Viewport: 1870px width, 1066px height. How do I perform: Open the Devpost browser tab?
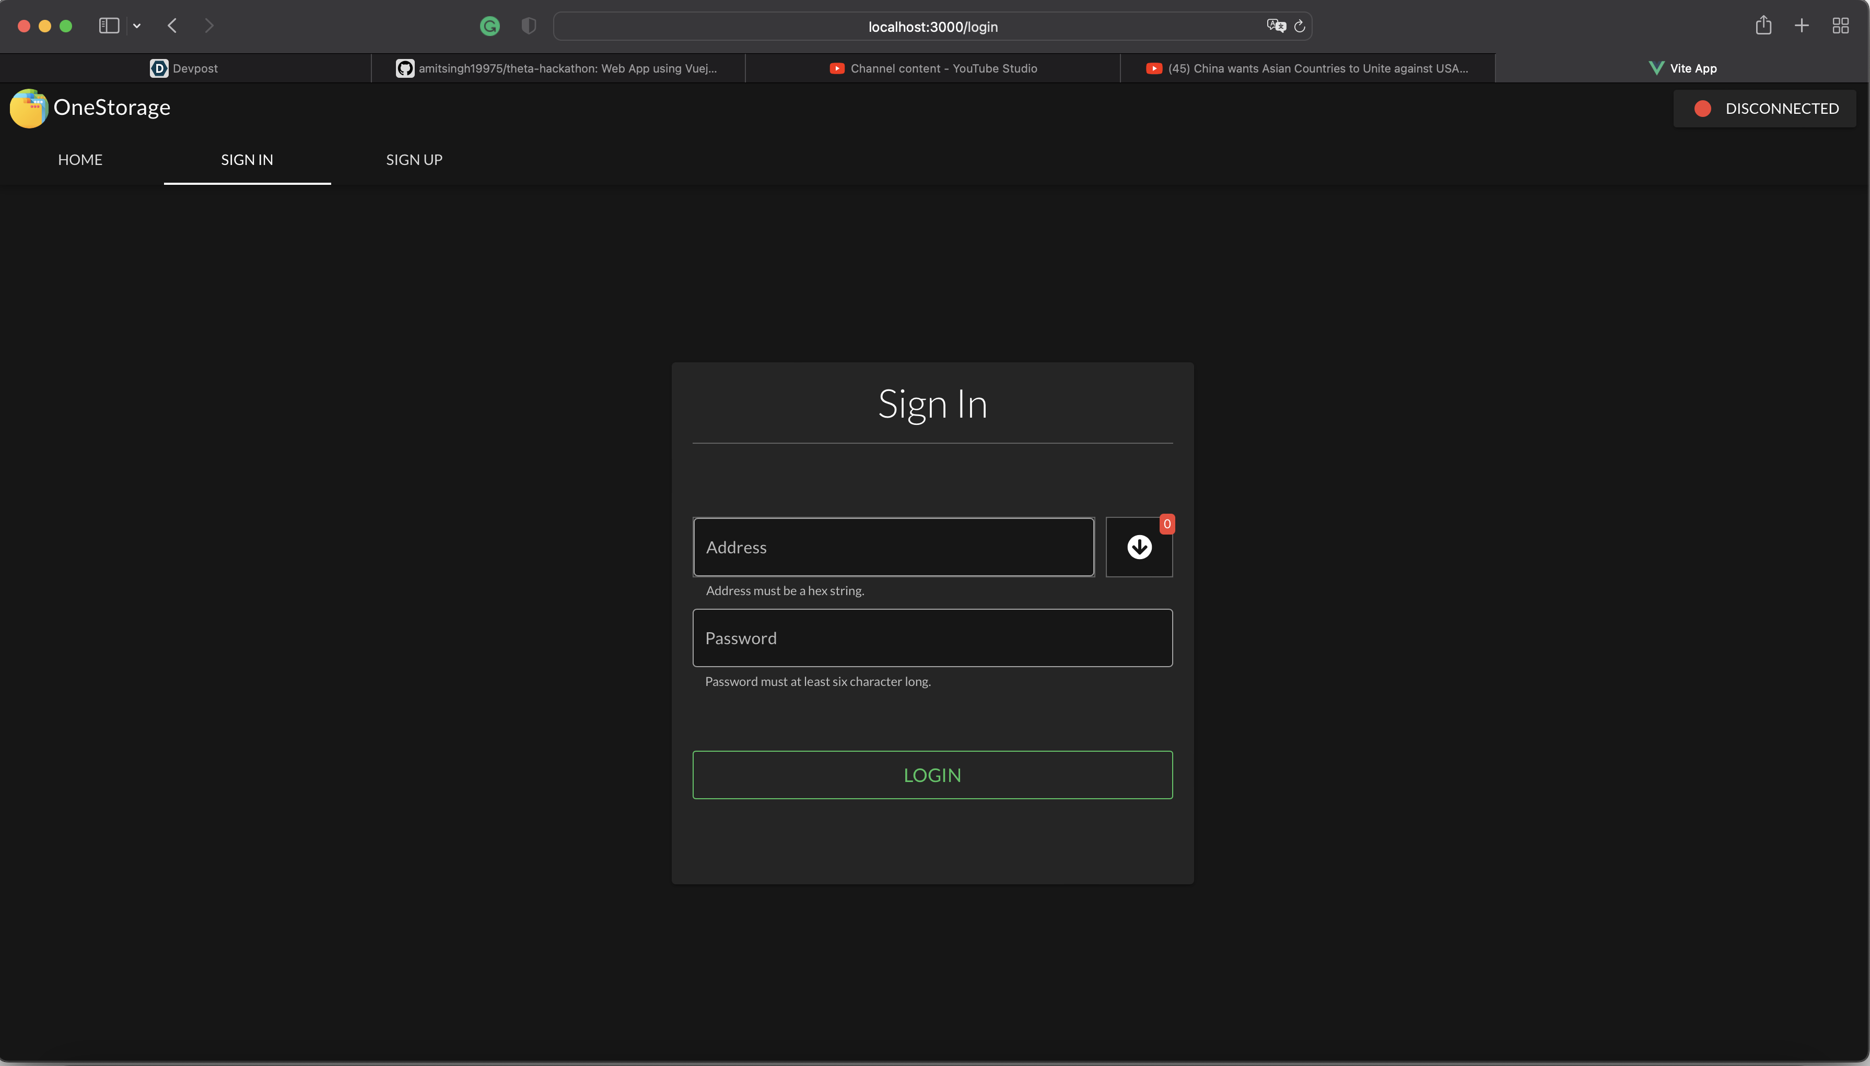point(184,68)
